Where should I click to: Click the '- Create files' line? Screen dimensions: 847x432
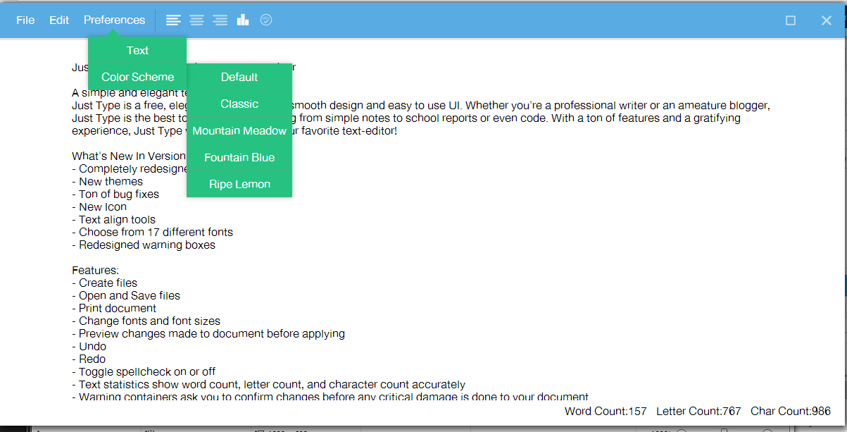[104, 283]
